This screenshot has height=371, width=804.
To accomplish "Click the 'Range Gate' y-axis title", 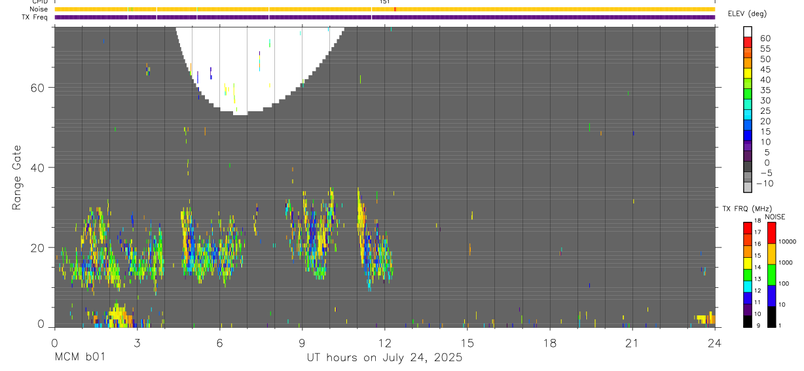I will 16,177.
